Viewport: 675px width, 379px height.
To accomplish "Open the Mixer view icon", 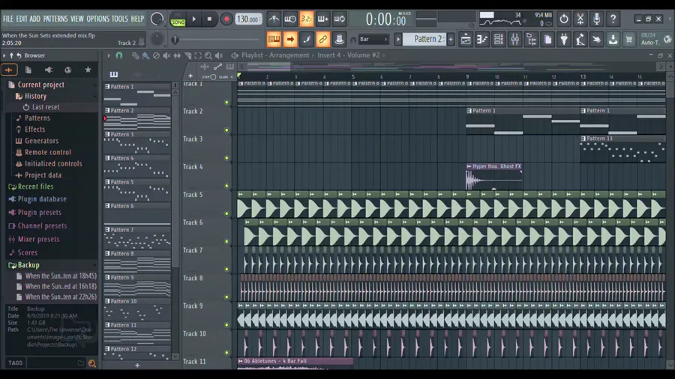I will click(514, 40).
